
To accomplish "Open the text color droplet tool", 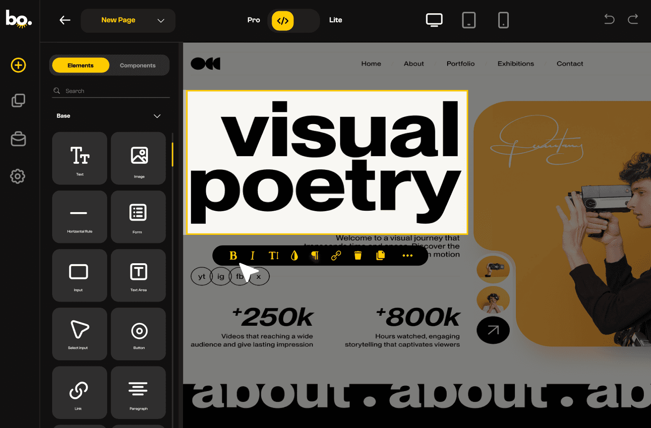I will (x=294, y=256).
